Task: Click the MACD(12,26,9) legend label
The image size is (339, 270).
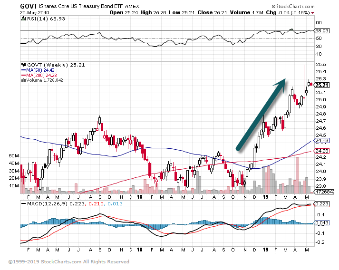Action: [48, 203]
